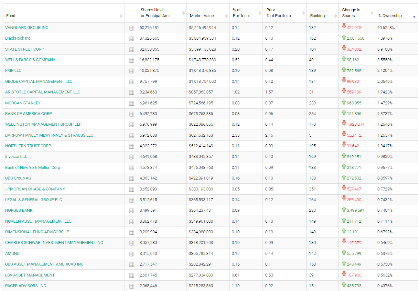Viewport: 418px width, 291px height.
Task: Click market value $215,283,860
Action: click(201, 286)
